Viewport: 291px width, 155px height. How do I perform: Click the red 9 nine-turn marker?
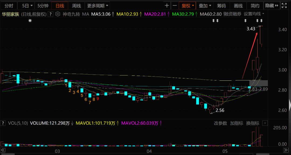click(x=98, y=99)
